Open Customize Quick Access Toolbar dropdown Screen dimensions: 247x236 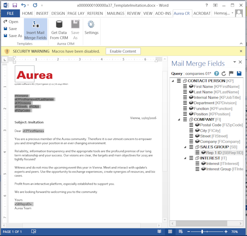point(42,5)
